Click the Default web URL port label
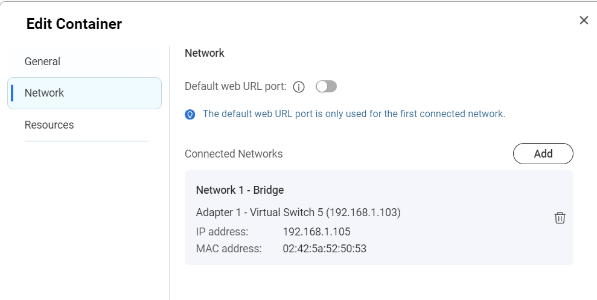597x300 pixels. 235,86
